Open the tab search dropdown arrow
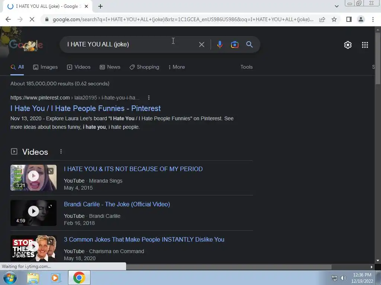This screenshot has height=285, width=381. click(x=336, y=6)
